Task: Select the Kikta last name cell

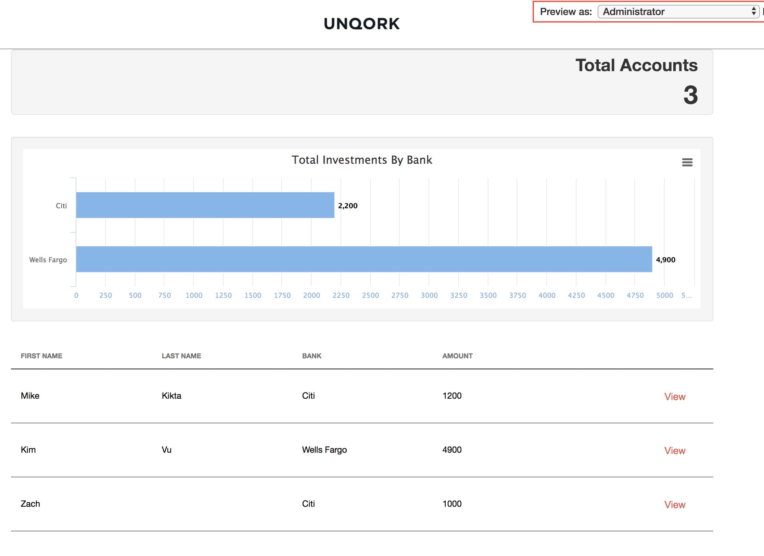Action: (171, 396)
